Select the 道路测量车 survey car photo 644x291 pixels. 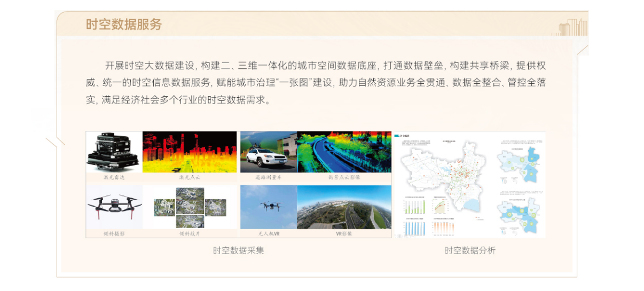coord(268,151)
